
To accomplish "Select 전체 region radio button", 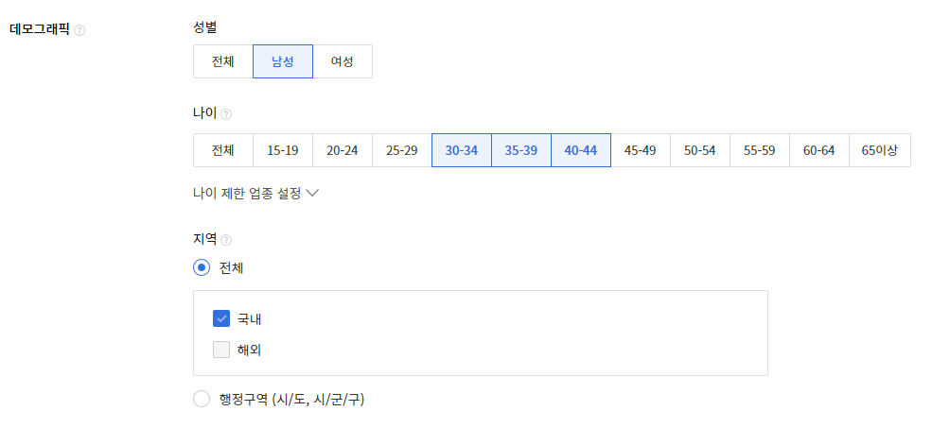I will [202, 267].
